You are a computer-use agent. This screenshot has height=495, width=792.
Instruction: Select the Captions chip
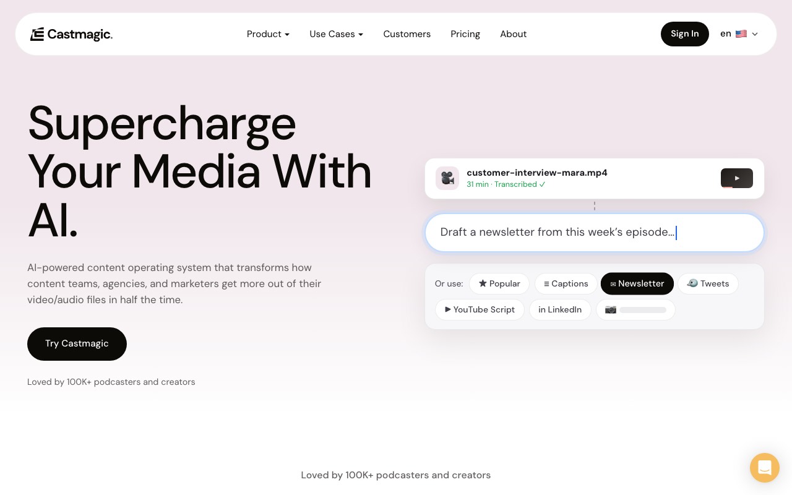point(566,284)
